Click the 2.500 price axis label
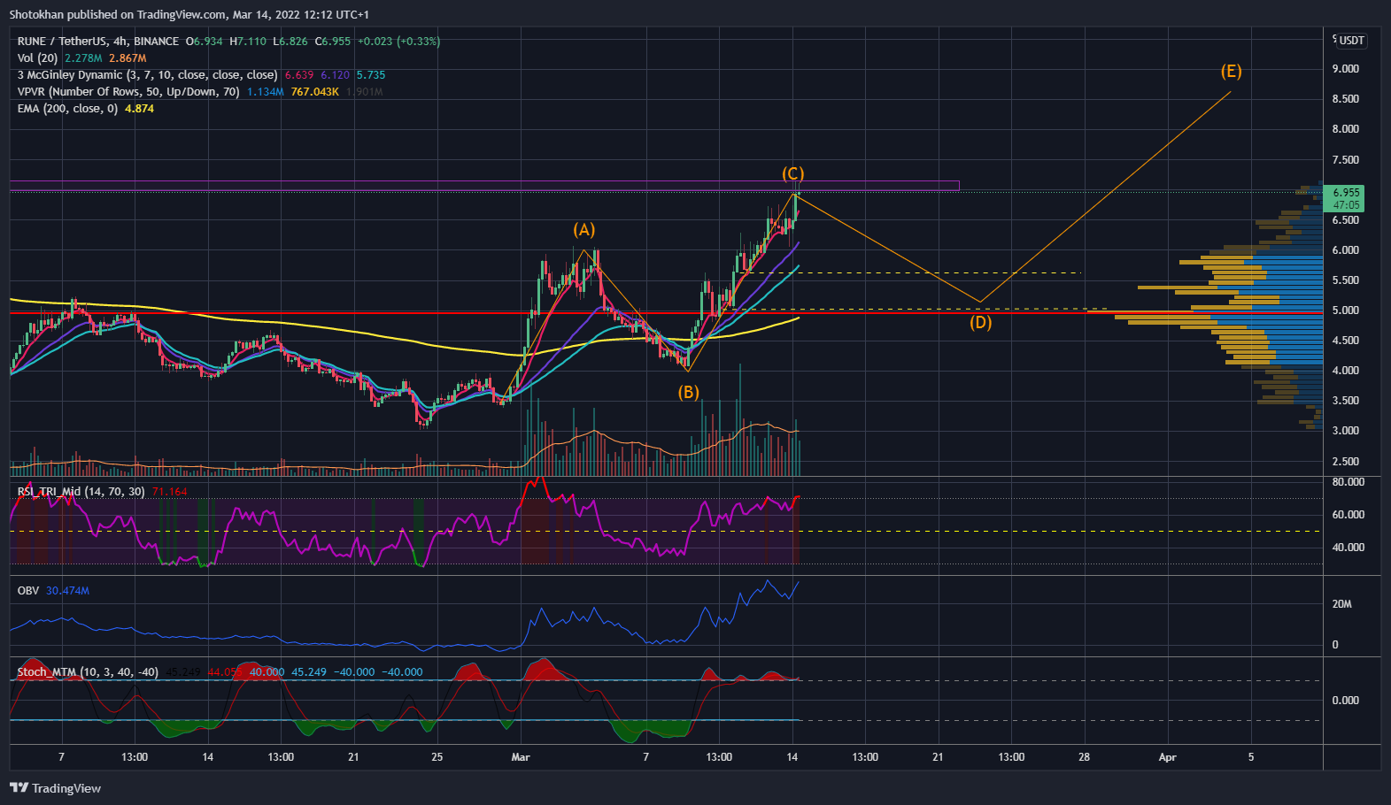 pos(1345,462)
